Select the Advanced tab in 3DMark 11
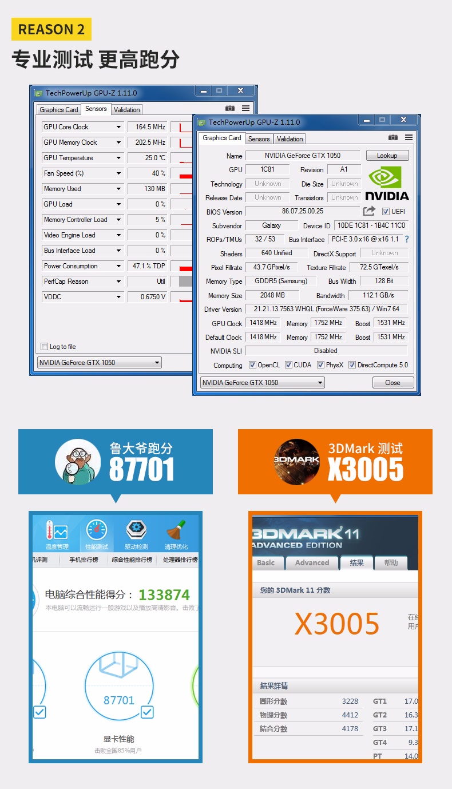Image resolution: width=452 pixels, height=789 pixels. [x=312, y=563]
